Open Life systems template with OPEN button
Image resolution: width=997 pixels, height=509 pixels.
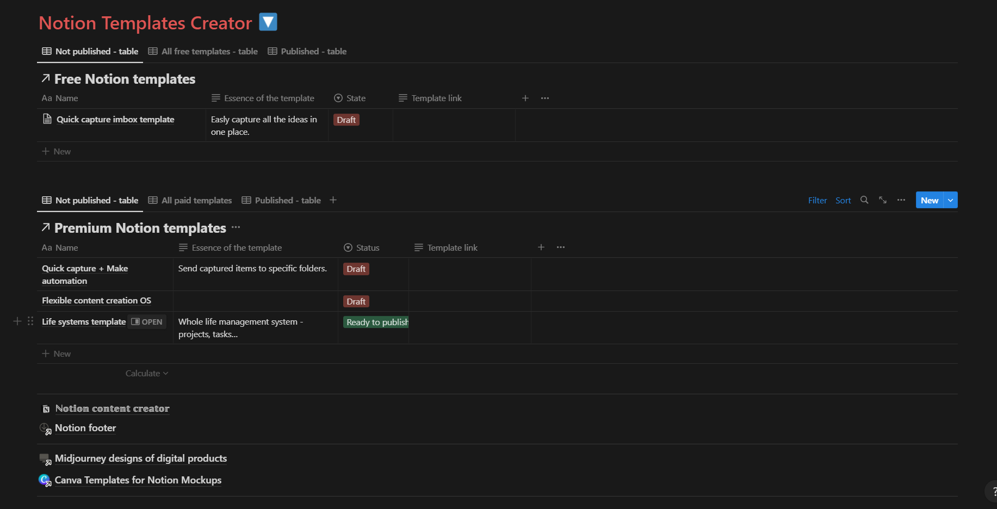(x=147, y=321)
